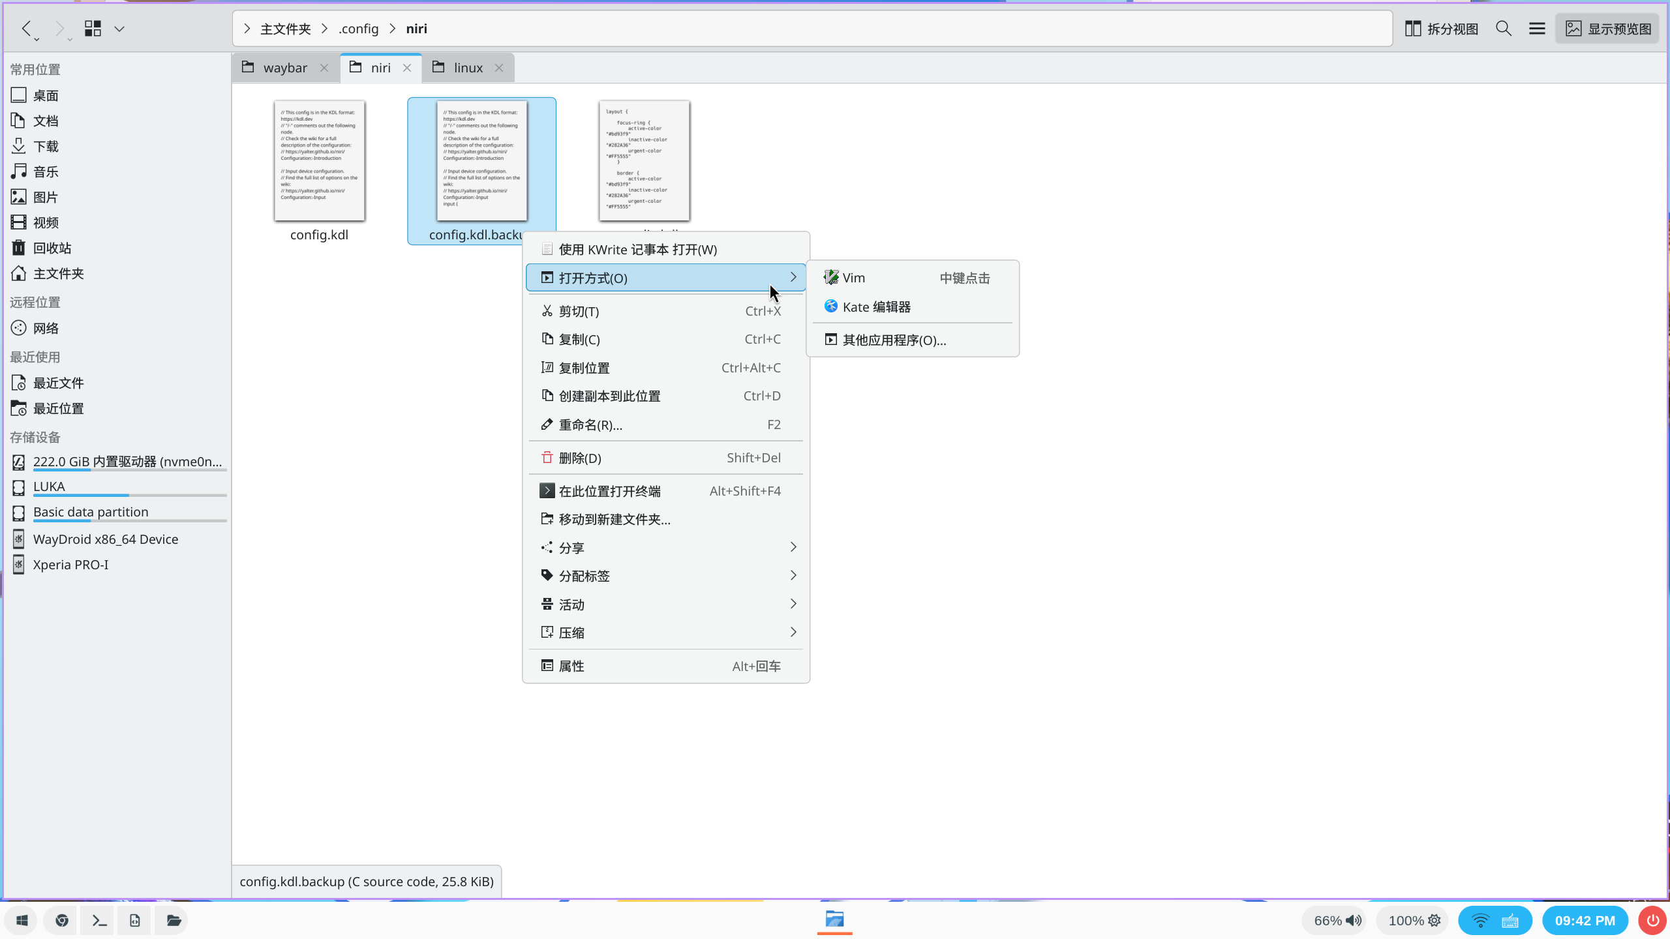Toggle the 显示预览图 preview button
The image size is (1670, 939).
coord(1608,29)
